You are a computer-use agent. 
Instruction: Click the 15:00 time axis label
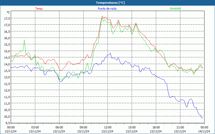pyautogui.click(x=132, y=127)
